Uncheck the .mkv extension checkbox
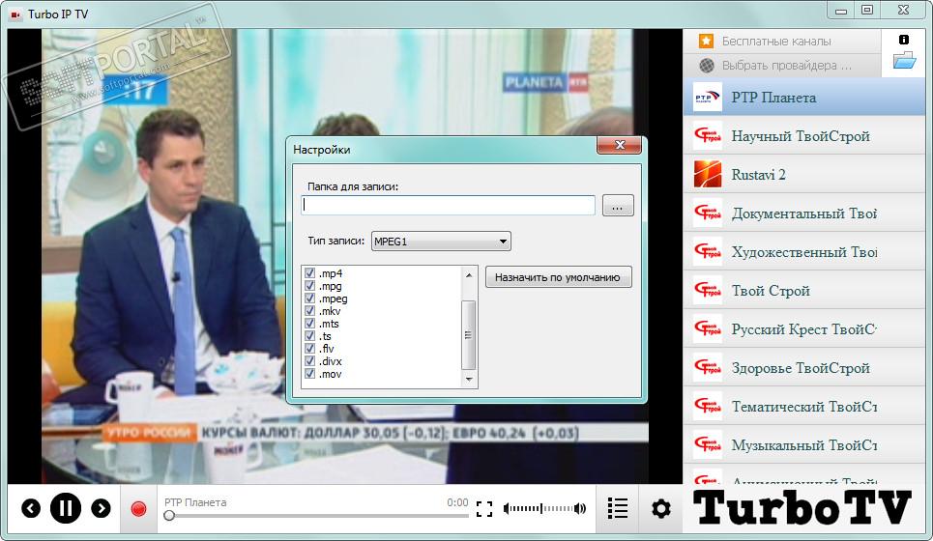 coord(309,310)
